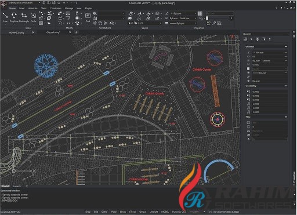Open the Manage ribbon tab
Viewport: 297px width, 215px height.
[x=69, y=8]
